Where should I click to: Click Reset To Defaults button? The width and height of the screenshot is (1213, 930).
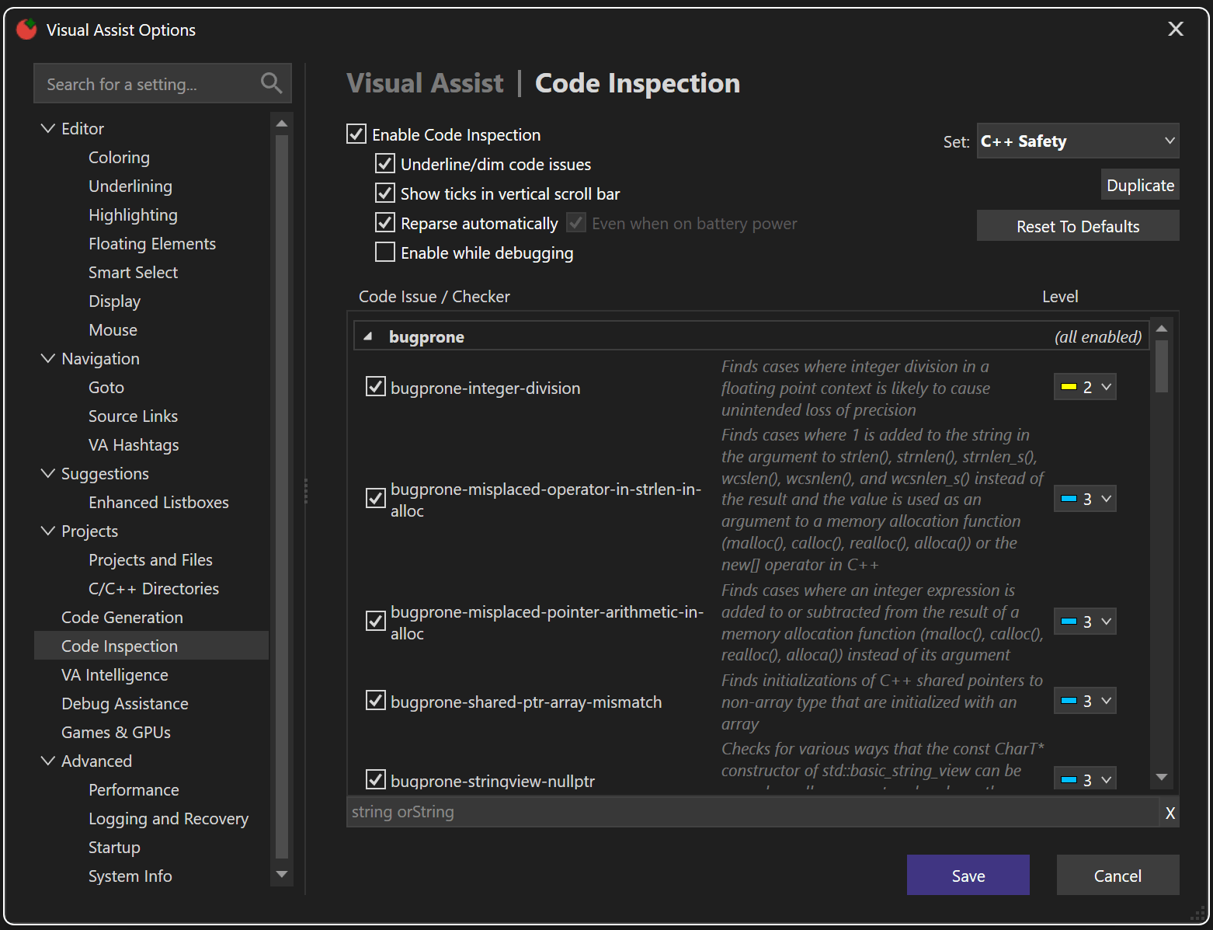(x=1078, y=226)
